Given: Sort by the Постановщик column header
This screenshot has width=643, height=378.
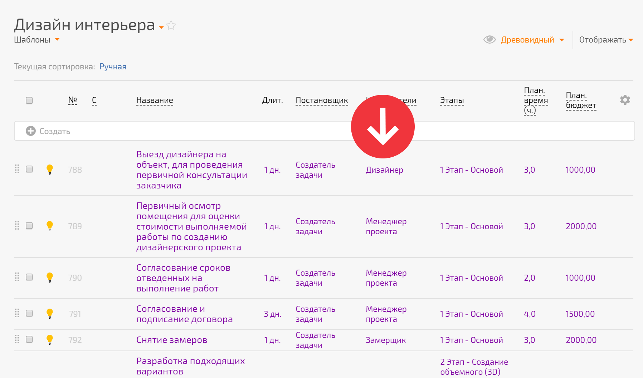Looking at the screenshot, I should pyautogui.click(x=322, y=100).
